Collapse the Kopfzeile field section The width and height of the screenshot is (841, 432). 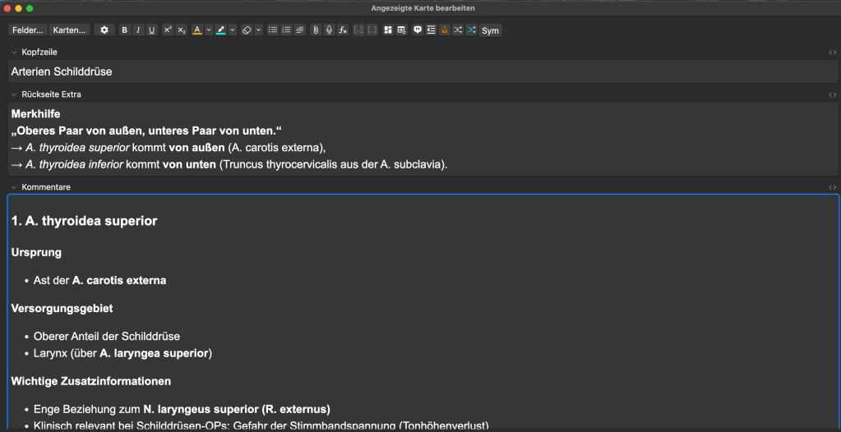coord(14,53)
